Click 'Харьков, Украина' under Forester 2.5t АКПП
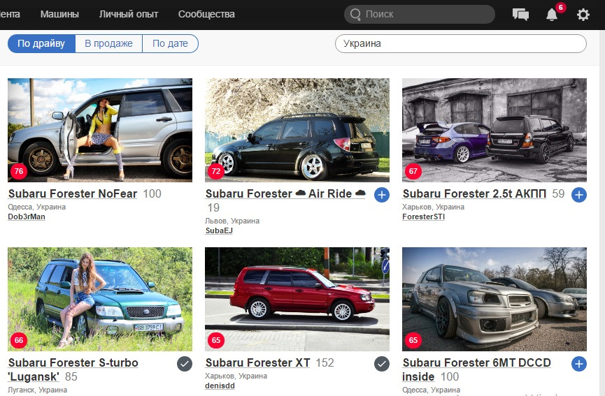 point(434,207)
